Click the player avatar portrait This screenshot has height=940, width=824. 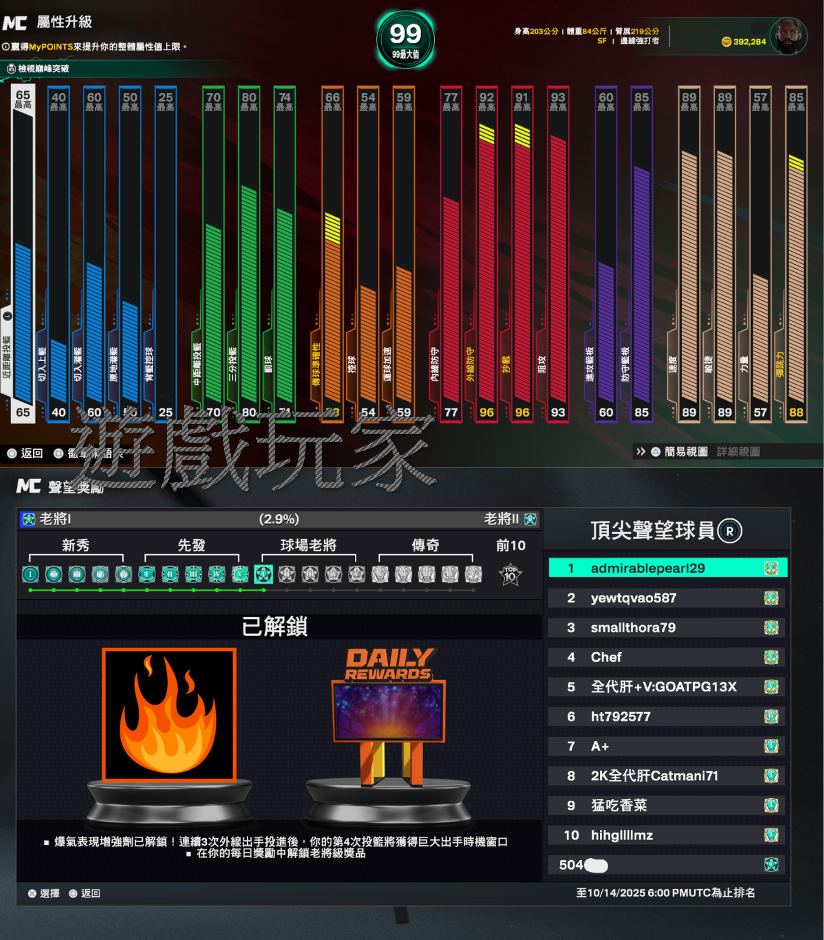click(x=788, y=36)
